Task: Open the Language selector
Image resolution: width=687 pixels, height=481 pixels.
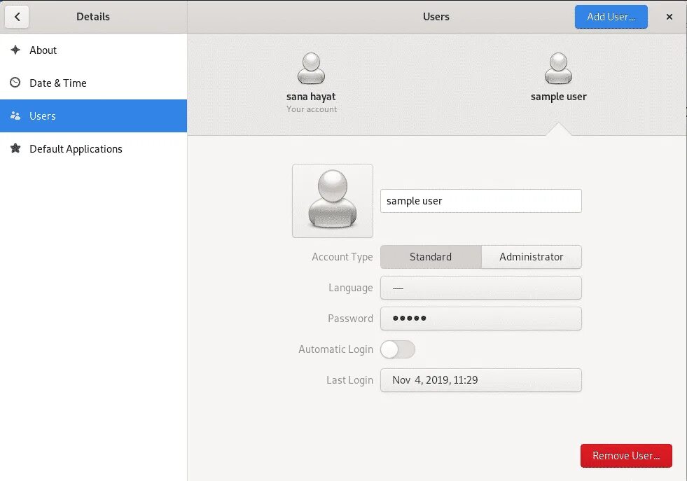Action: pos(481,288)
